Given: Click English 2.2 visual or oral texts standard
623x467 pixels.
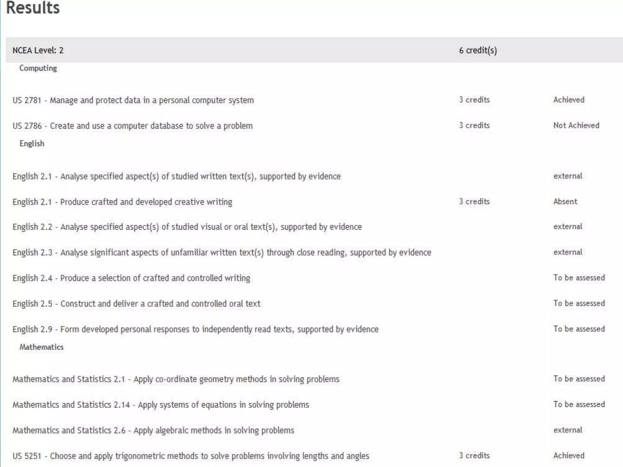Looking at the screenshot, I should coord(187,227).
